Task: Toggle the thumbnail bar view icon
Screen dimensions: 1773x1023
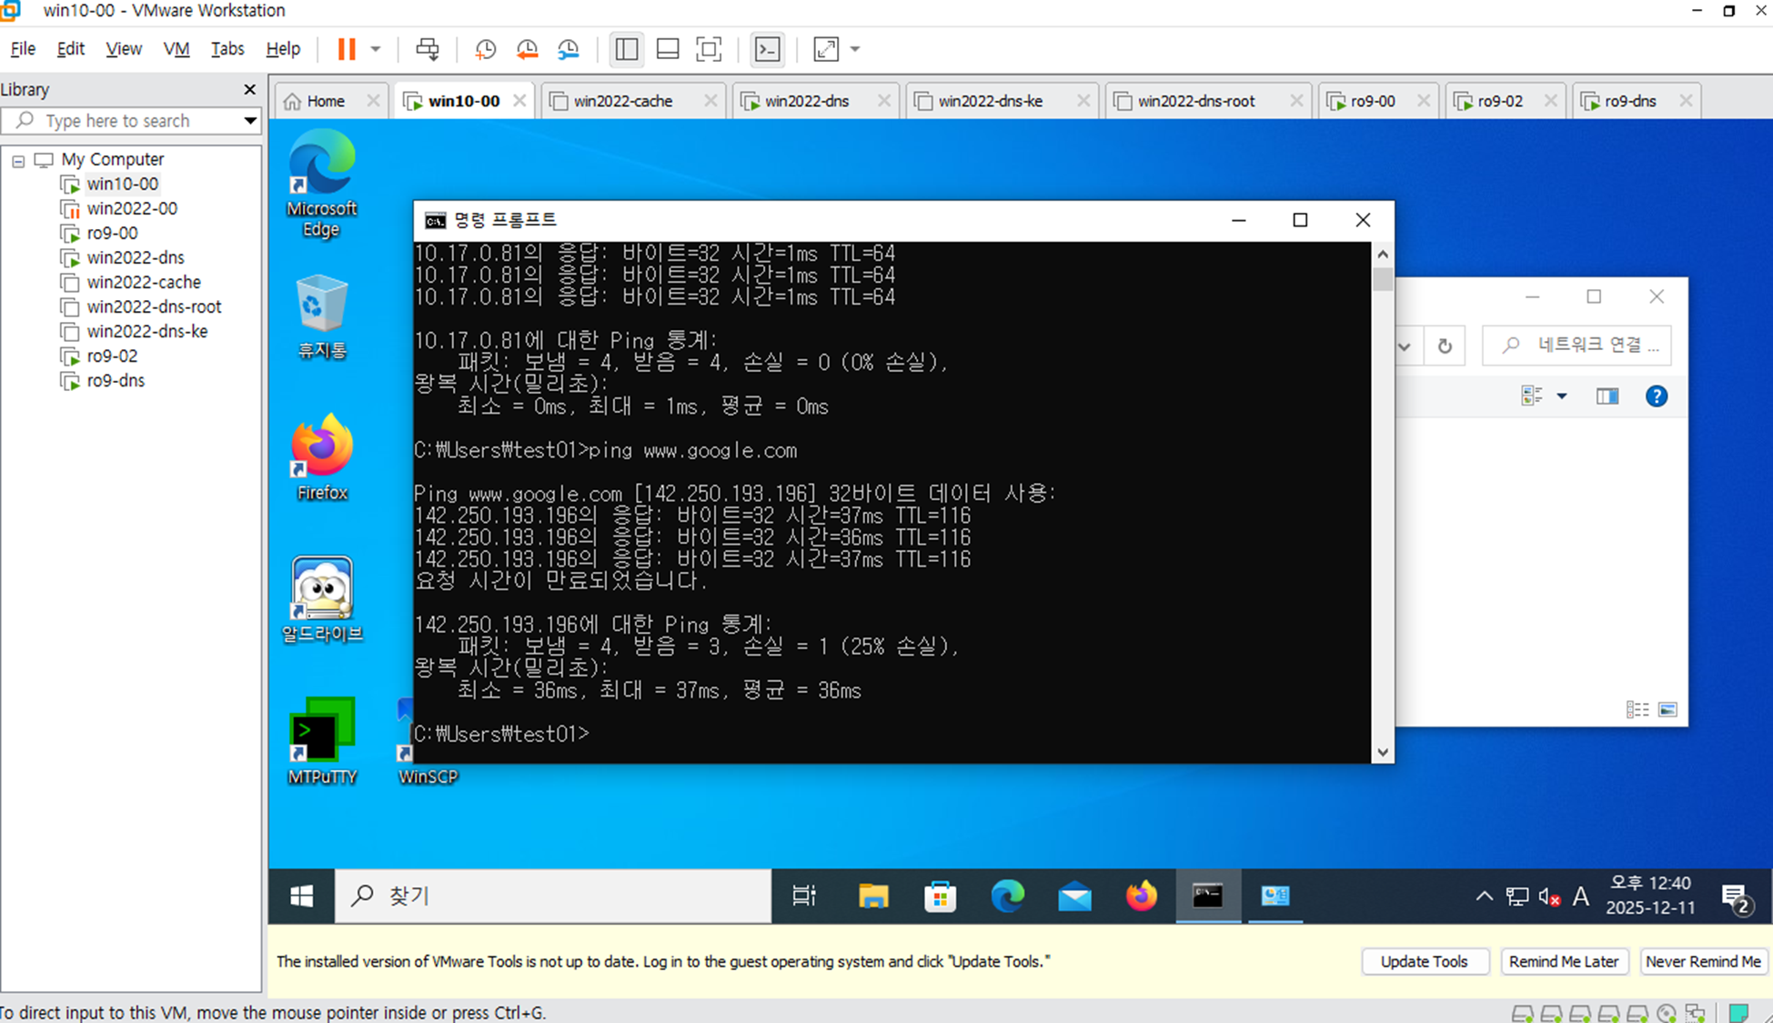Action: click(667, 49)
